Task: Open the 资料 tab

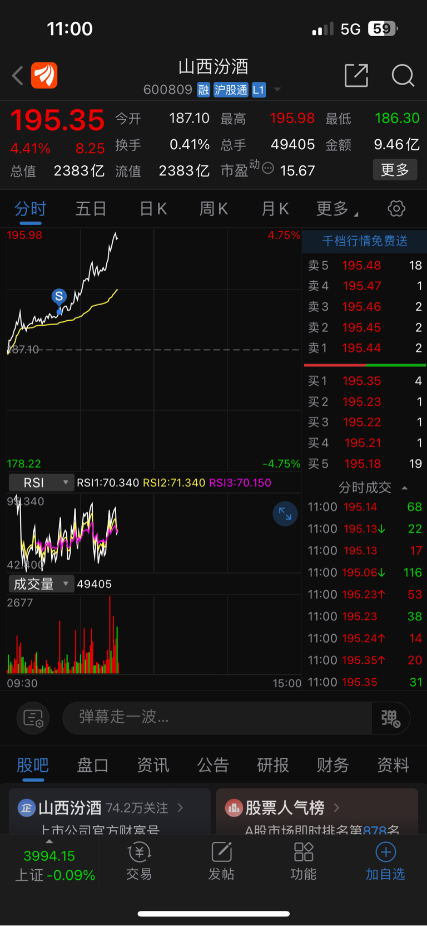Action: pyautogui.click(x=393, y=765)
